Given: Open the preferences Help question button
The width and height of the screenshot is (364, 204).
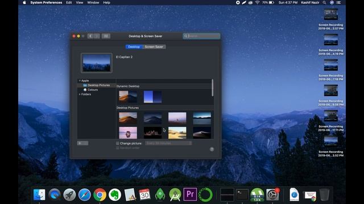Looking at the screenshot, I should (212, 149).
